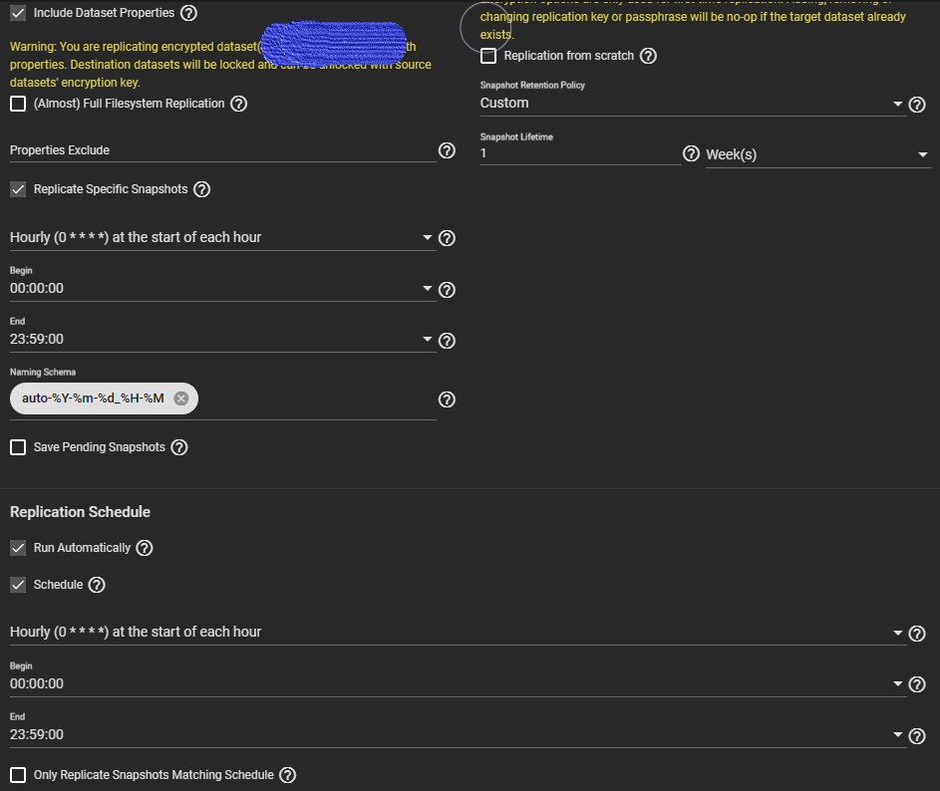Remove the auto-%Y-%m-%d_%H-%M naming schema chip
The image size is (940, 791).
click(x=180, y=398)
